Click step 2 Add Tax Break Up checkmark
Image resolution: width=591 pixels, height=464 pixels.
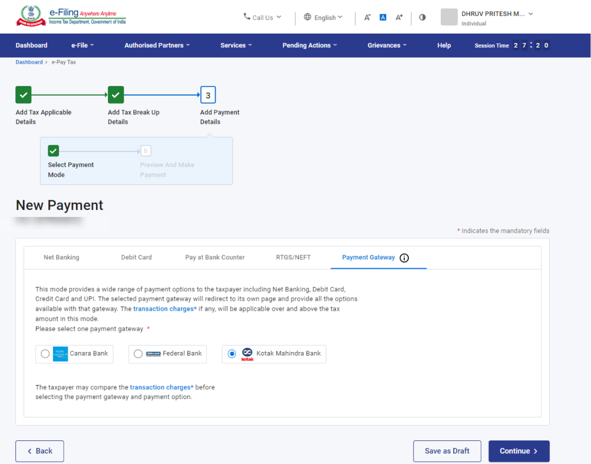pos(115,95)
